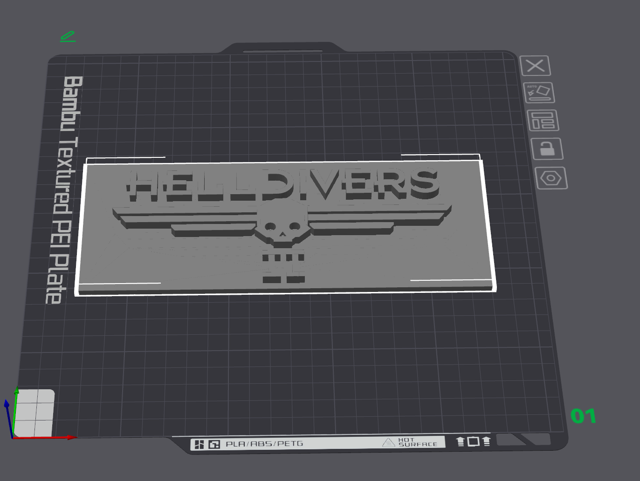Click the green plate name edit pencil

[68, 37]
